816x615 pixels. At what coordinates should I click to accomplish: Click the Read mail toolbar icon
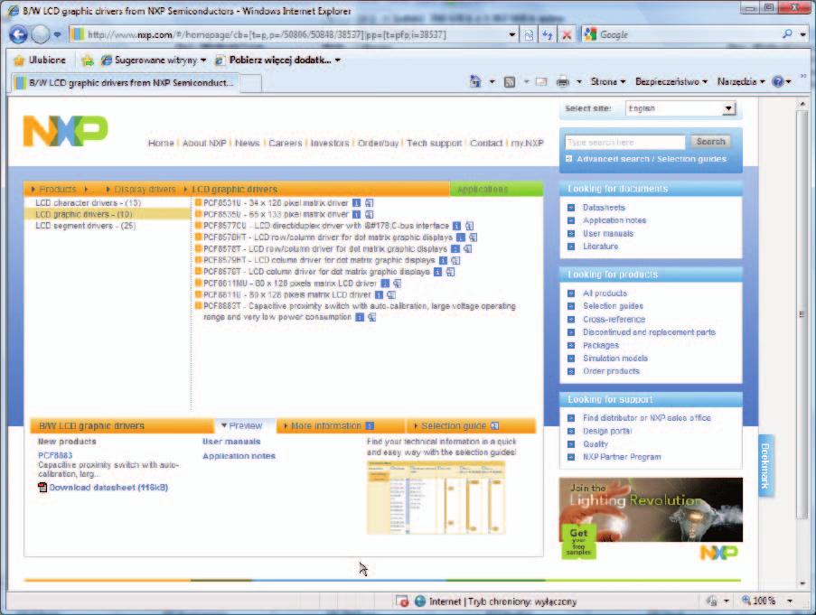click(x=541, y=81)
